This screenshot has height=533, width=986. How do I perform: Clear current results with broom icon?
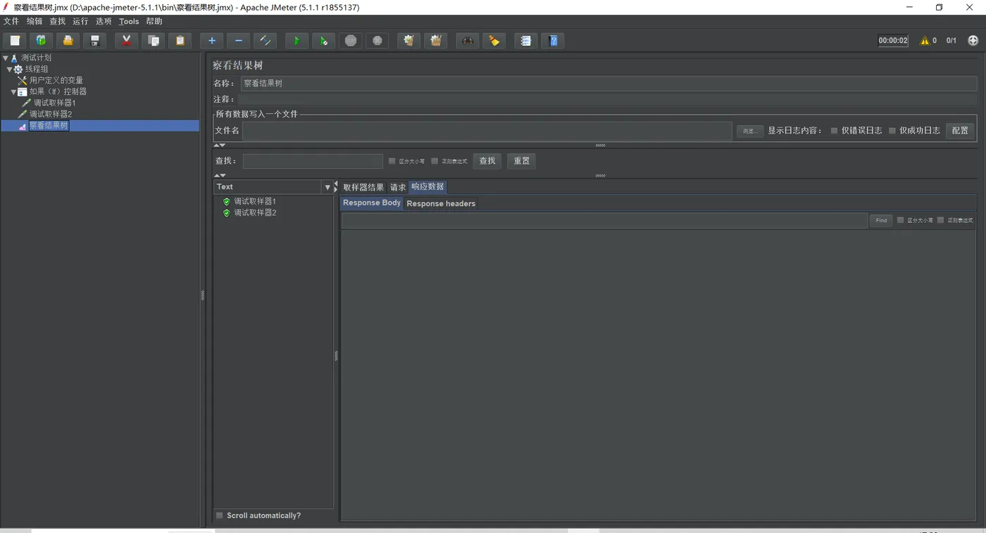pyautogui.click(x=408, y=41)
